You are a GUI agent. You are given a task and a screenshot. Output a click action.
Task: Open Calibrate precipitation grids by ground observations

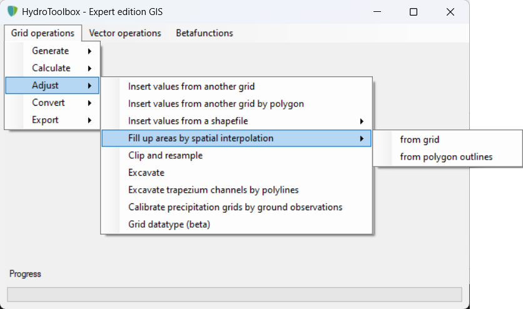tap(235, 207)
